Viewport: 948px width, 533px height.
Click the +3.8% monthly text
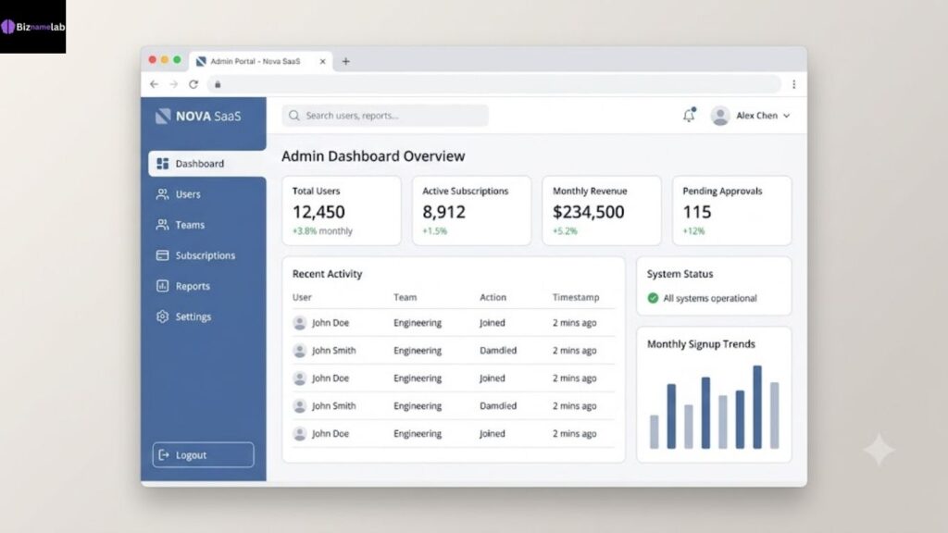tap(322, 230)
